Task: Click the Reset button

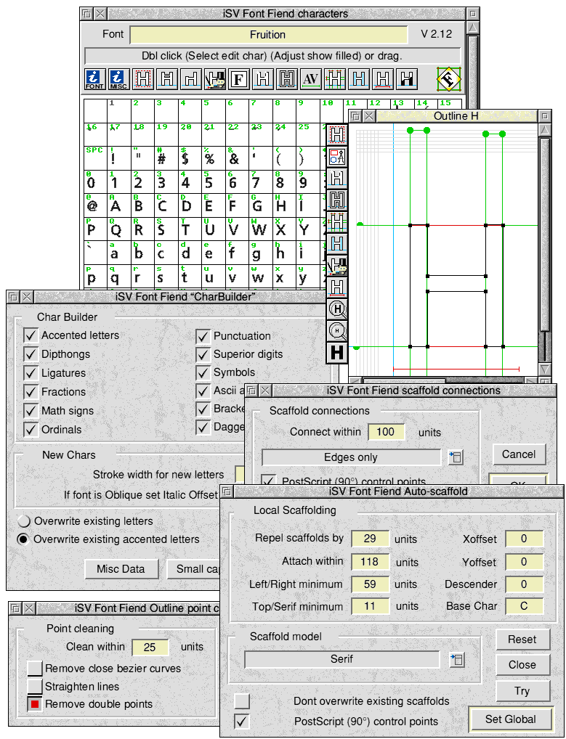Action: [x=522, y=640]
